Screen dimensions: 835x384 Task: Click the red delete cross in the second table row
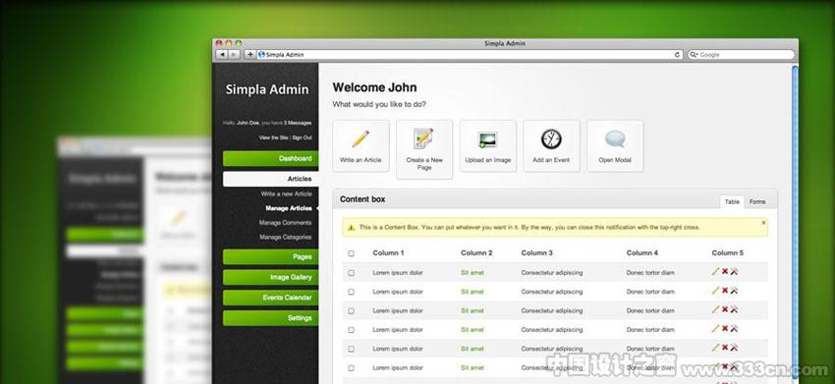pos(725,291)
